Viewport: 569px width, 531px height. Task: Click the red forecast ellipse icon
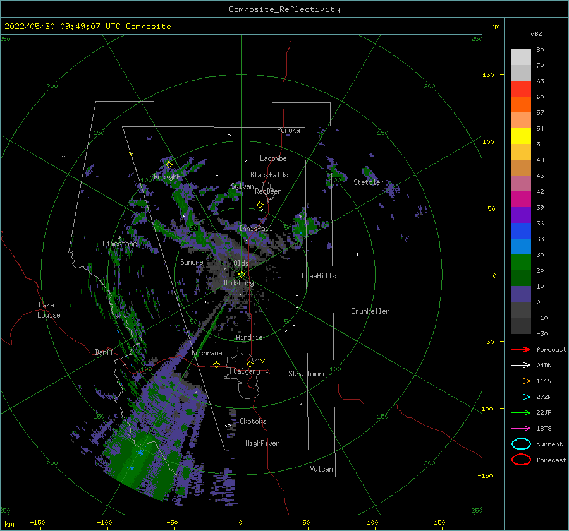tap(521, 460)
